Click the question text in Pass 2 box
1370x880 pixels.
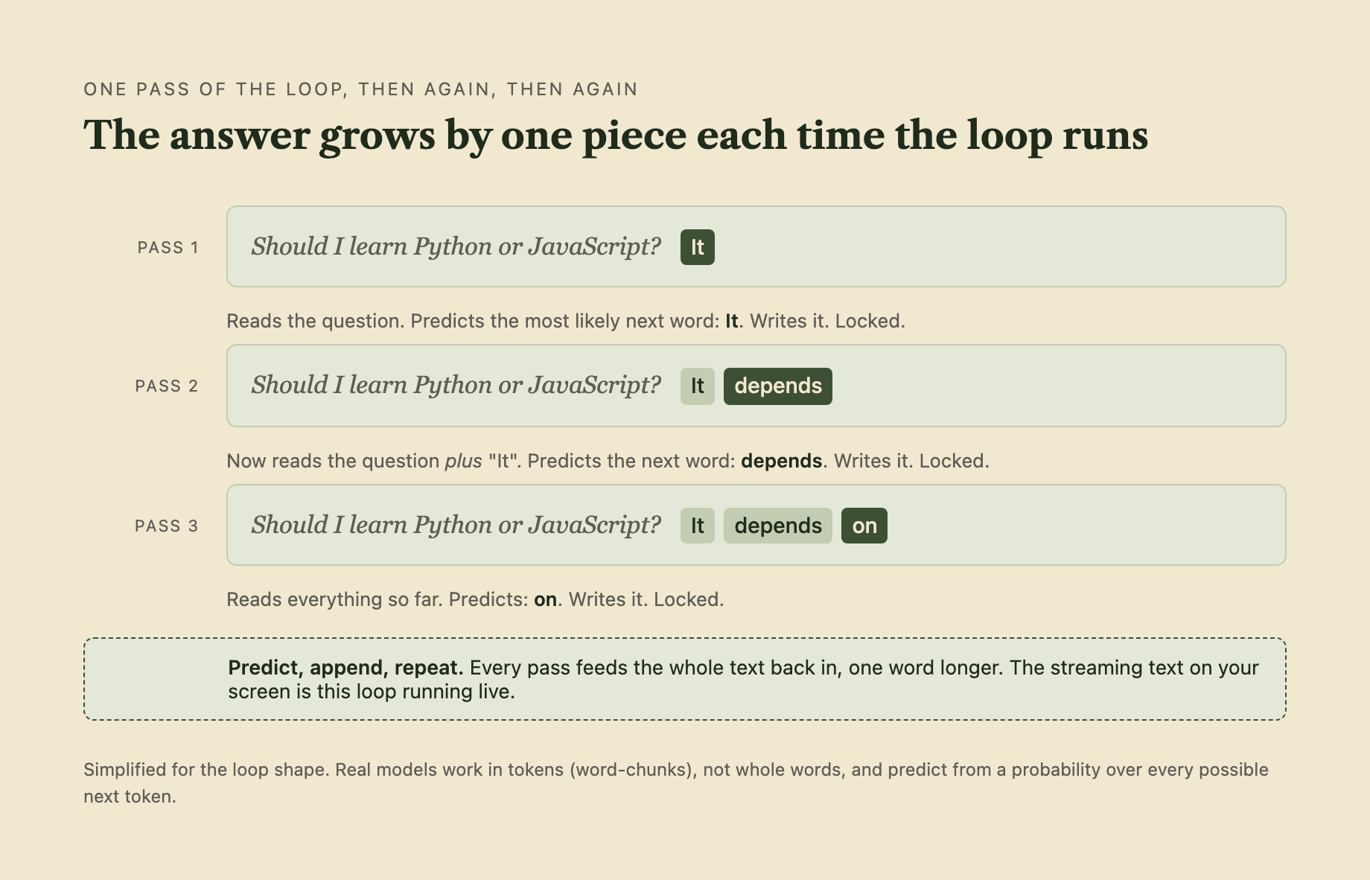456,385
